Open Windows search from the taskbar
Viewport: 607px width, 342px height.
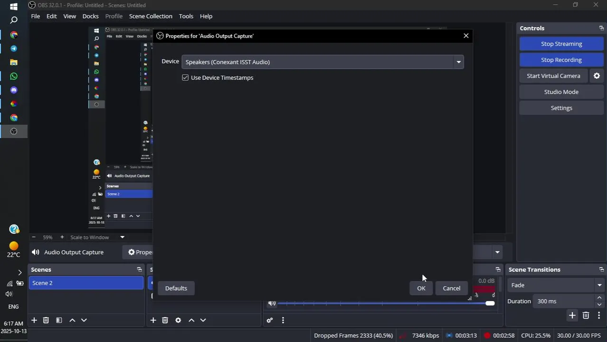14,20
